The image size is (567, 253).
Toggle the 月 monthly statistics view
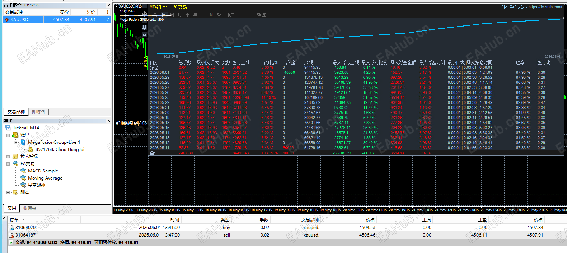pos(180,15)
